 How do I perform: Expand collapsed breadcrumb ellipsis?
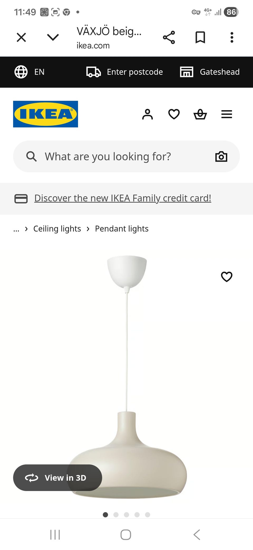point(16,229)
